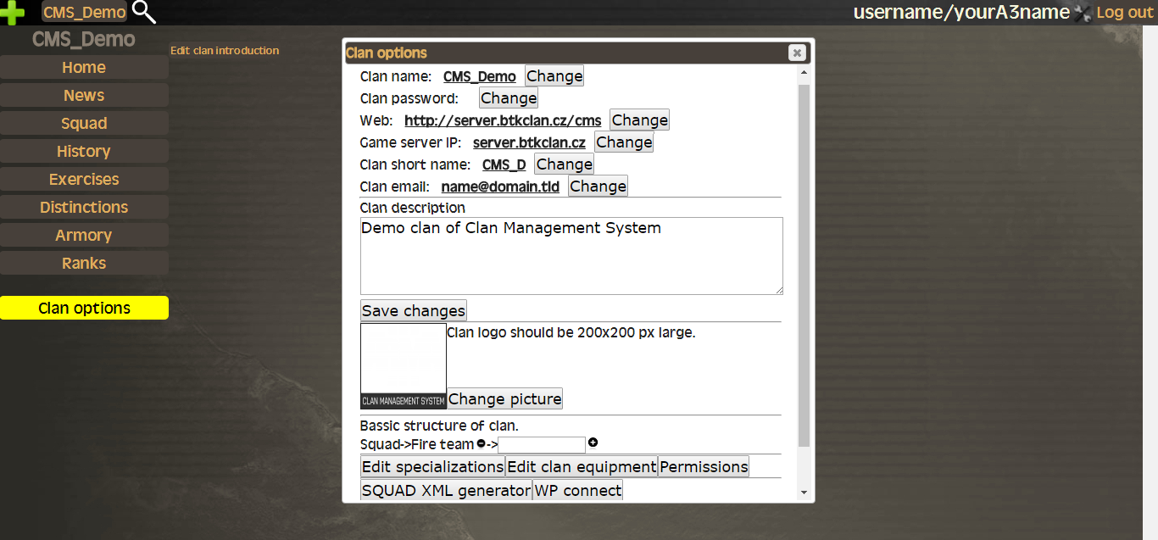The height and width of the screenshot is (540, 1158).
Task: Remove Fire team level with minus icon
Action: click(482, 443)
